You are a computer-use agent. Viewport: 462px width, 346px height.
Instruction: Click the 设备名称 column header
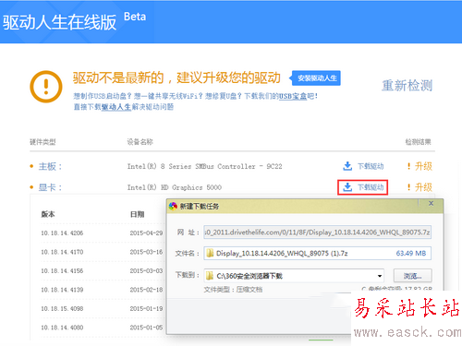pyautogui.click(x=140, y=142)
